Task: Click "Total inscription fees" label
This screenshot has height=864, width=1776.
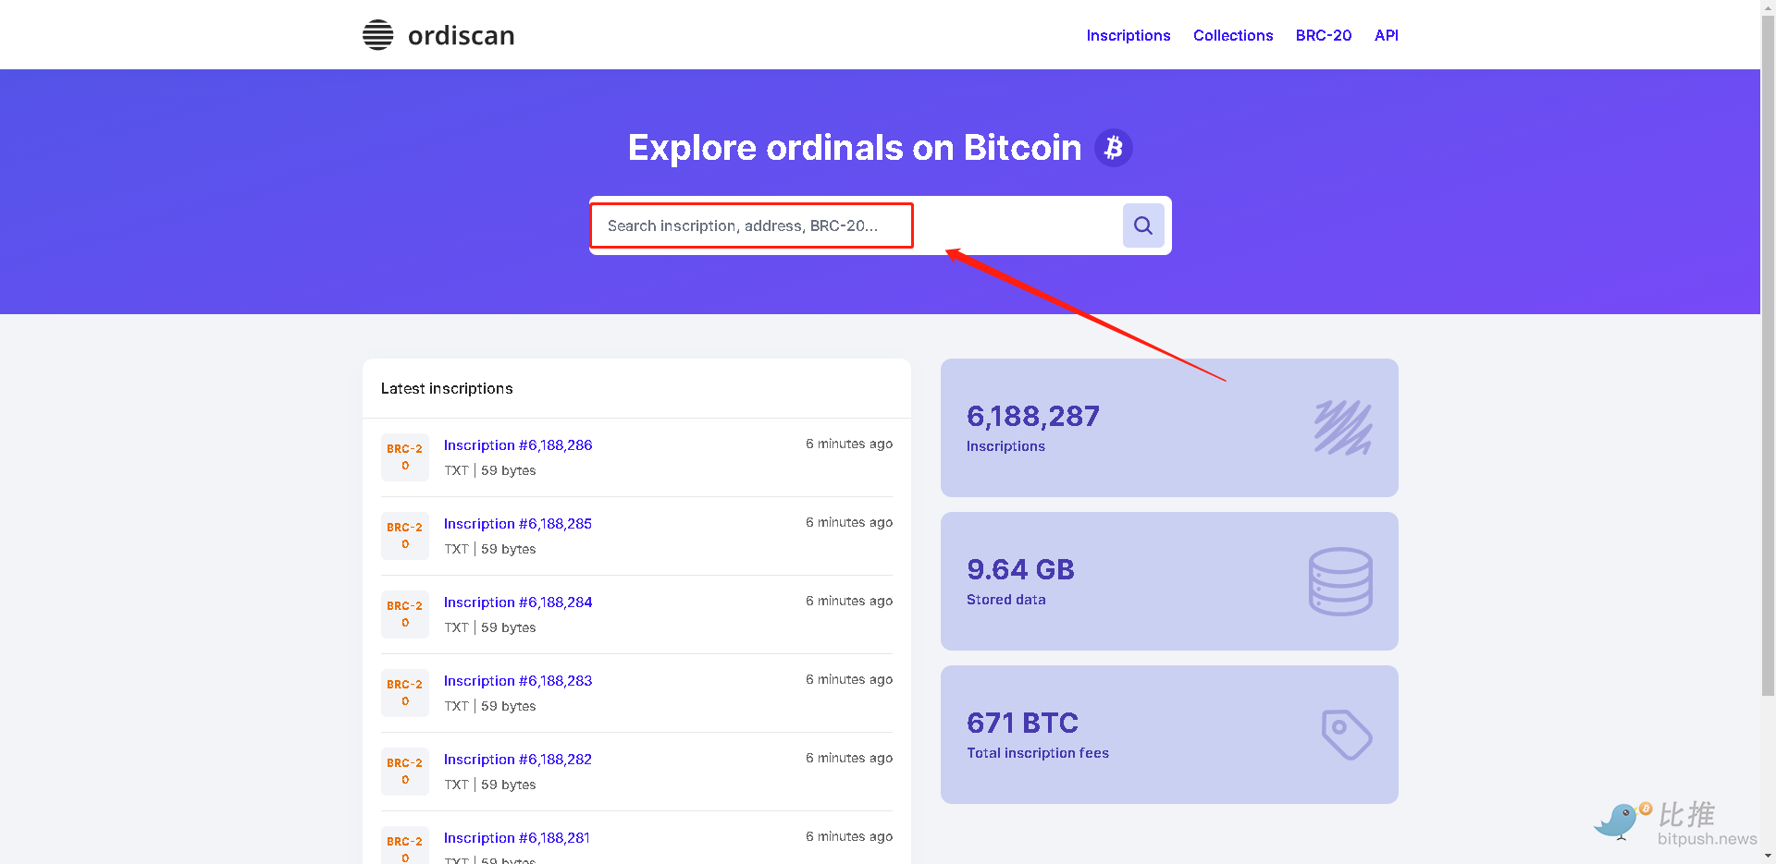Action: click(x=1038, y=753)
